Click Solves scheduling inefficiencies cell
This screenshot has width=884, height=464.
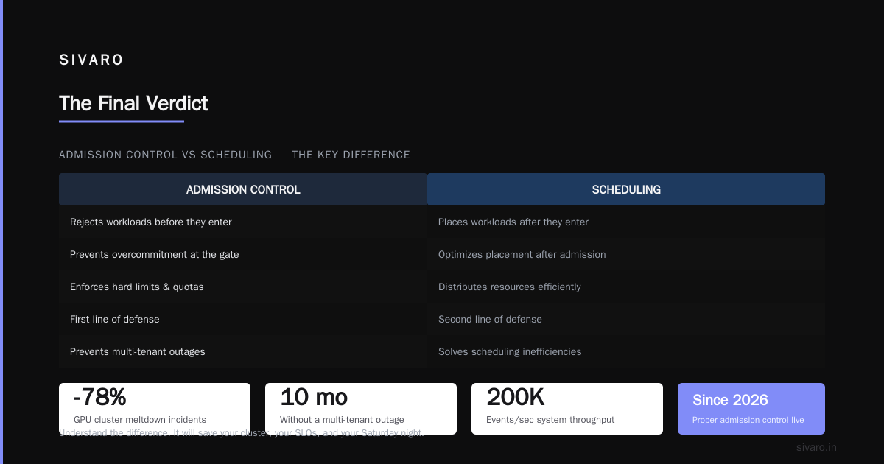[x=626, y=351]
